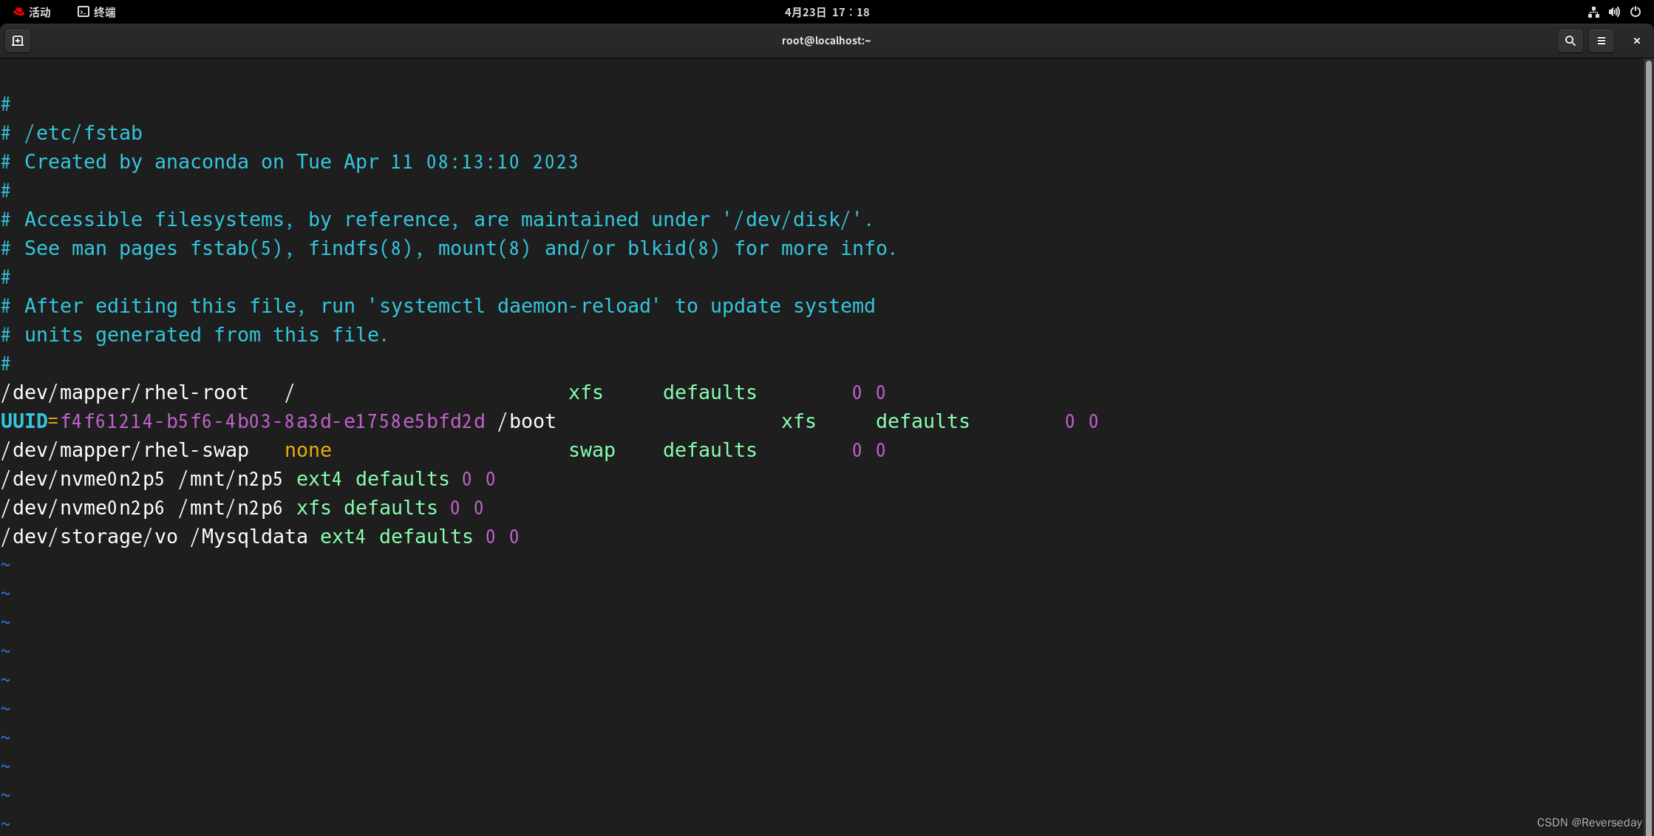Open the terminal hamburger menu
The image size is (1654, 836).
[1602, 41]
